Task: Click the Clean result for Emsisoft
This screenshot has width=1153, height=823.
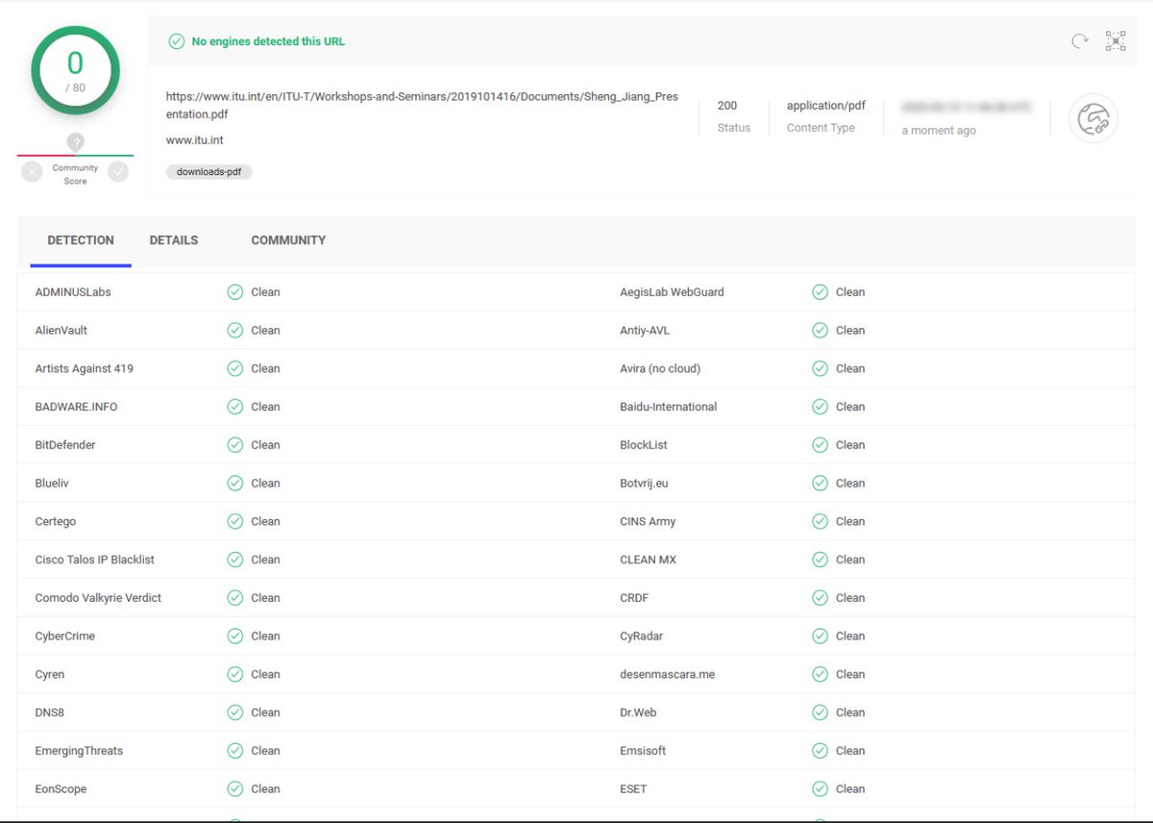Action: point(850,751)
